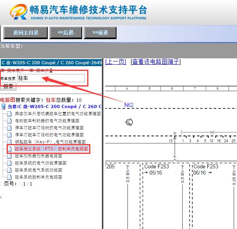The width and height of the screenshot is (237, 229).
Task: Click the computer icon of the 当前 root node
Action: click(4, 106)
